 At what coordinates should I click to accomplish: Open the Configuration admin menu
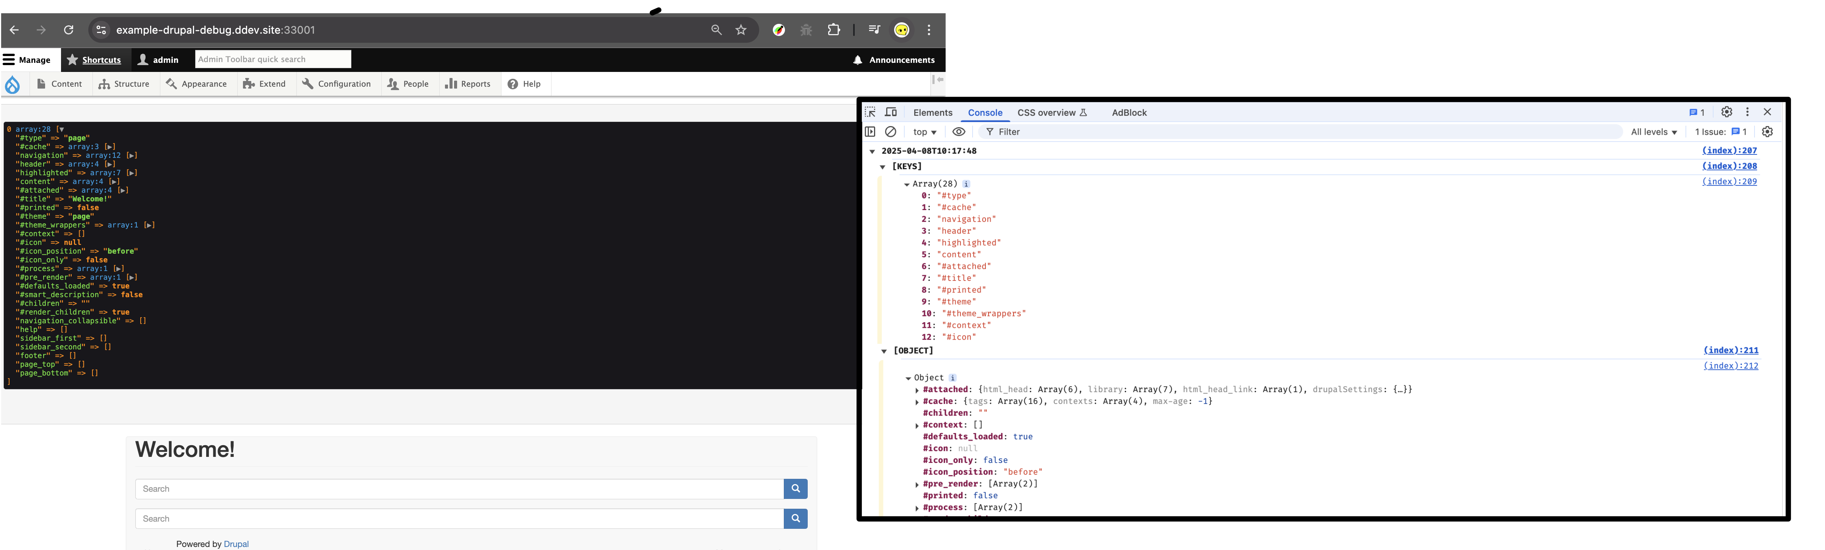[x=337, y=84]
